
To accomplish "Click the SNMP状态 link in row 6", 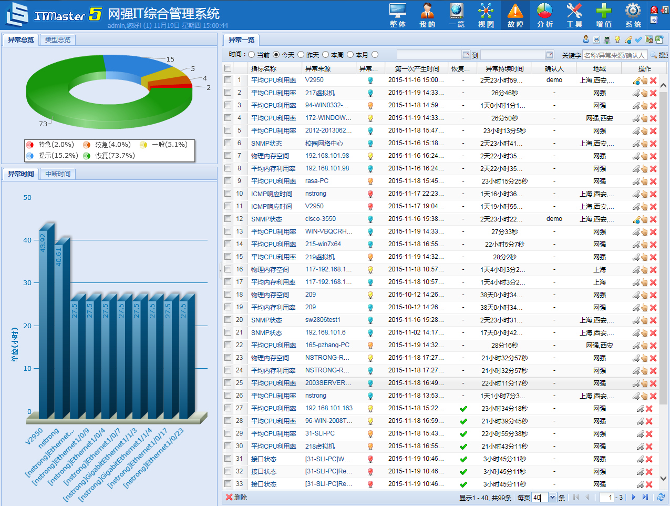I will (266, 143).
